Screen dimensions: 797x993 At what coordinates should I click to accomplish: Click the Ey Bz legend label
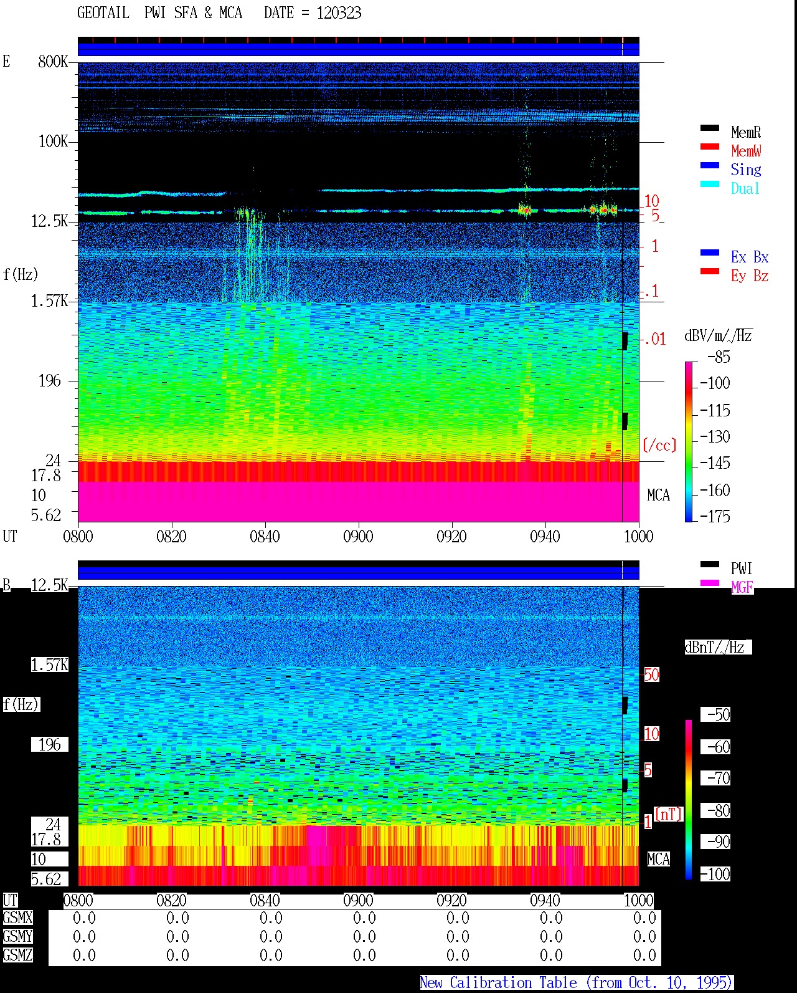[750, 276]
